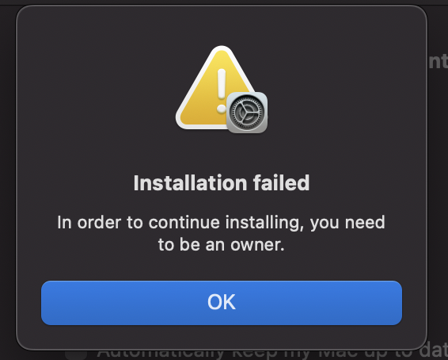Image resolution: width=448 pixels, height=360 pixels.
Task: Click the "Installation failed" heading
Action: click(222, 183)
